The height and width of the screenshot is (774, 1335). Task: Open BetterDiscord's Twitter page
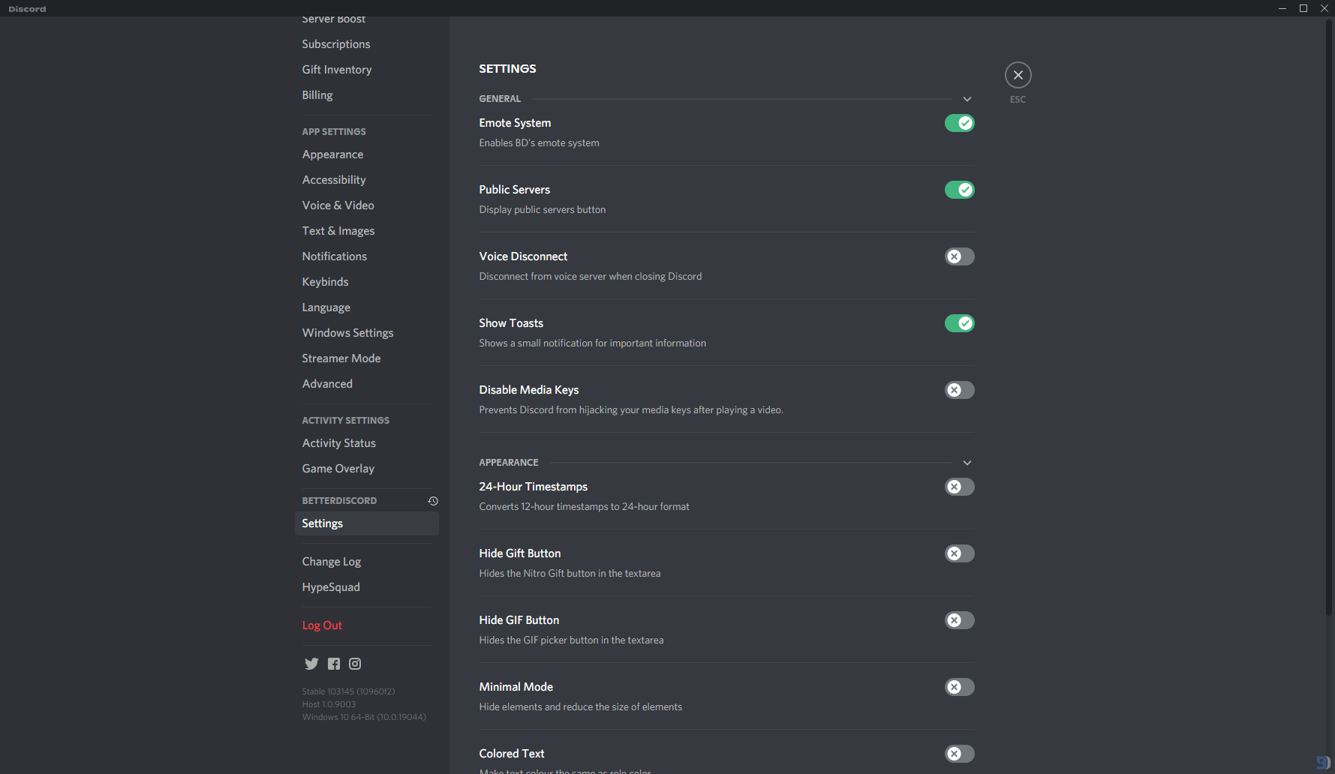pos(311,663)
